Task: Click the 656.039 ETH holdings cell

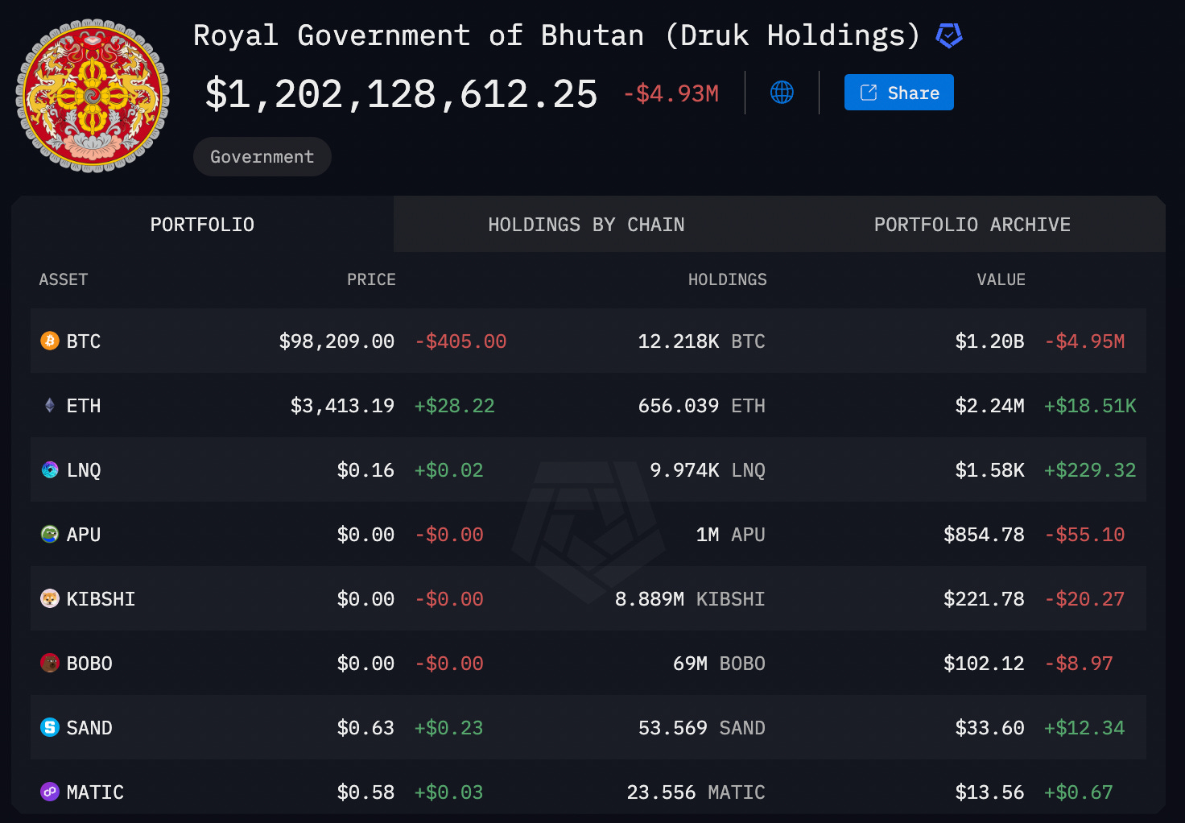Action: (x=701, y=406)
